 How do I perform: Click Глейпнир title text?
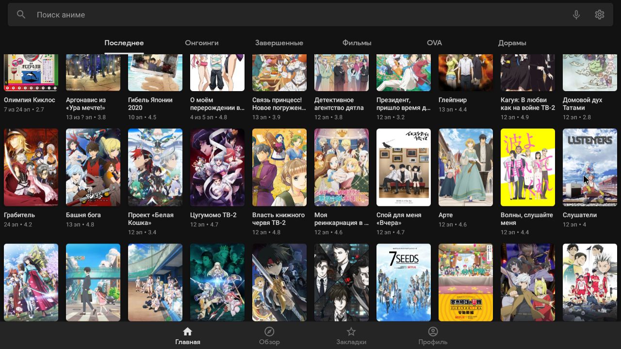coord(453,100)
